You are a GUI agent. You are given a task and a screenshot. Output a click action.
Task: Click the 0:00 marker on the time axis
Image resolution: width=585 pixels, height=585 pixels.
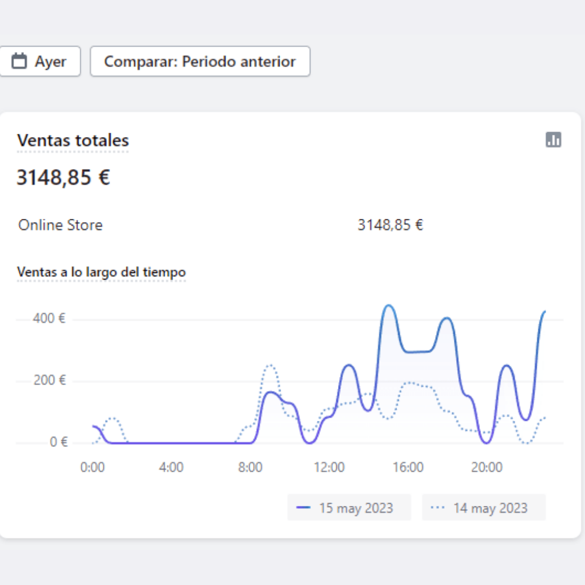coord(93,467)
